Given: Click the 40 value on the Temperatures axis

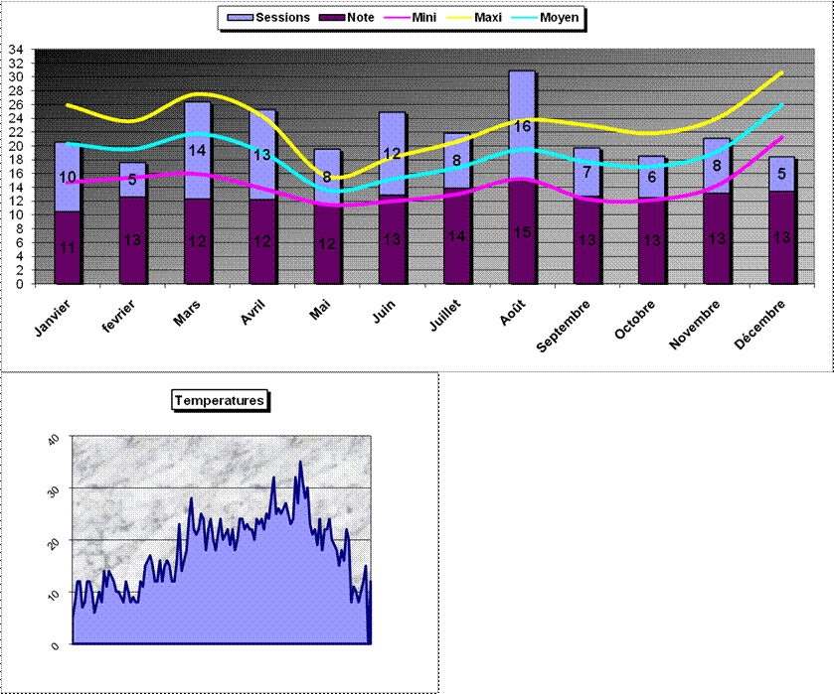Looking at the screenshot, I should [x=54, y=438].
